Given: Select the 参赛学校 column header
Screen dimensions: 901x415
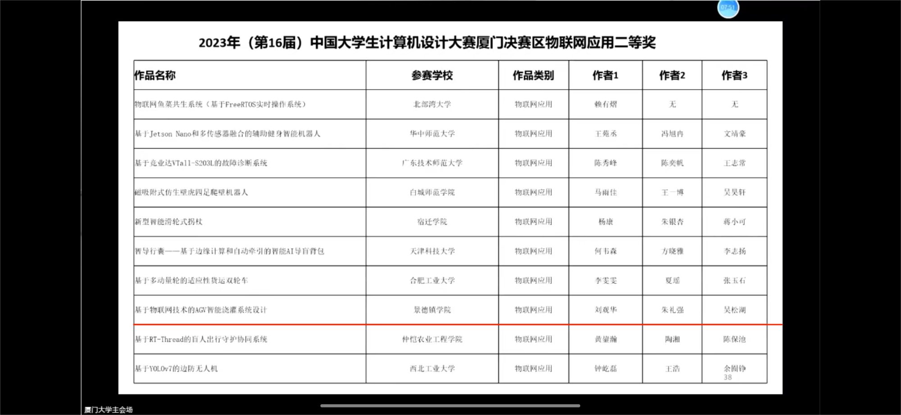Looking at the screenshot, I should [432, 76].
